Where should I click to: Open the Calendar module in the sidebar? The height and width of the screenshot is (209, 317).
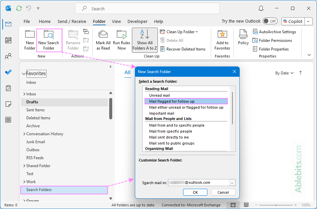click(x=8, y=40)
